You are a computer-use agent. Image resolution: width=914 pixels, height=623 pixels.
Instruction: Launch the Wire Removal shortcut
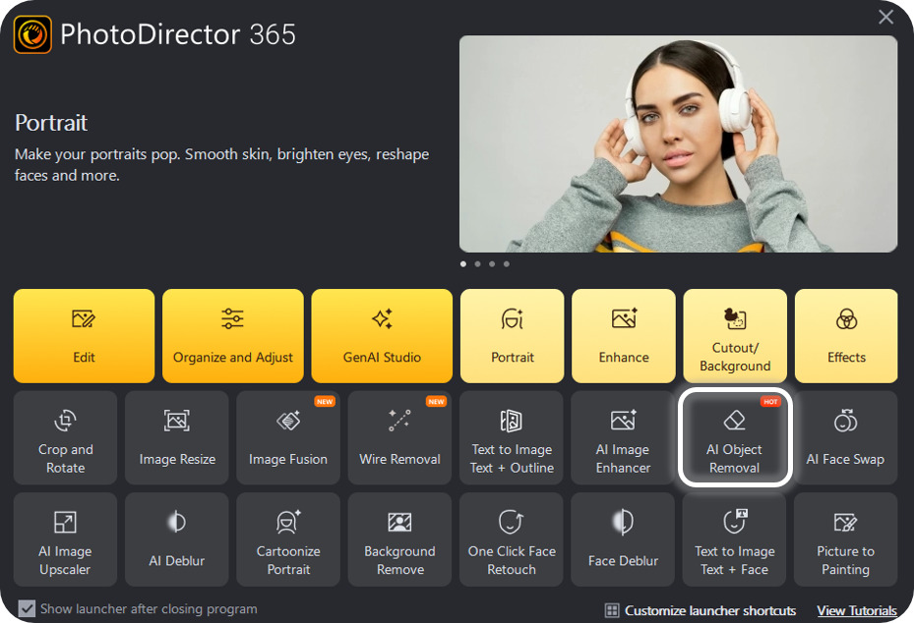point(399,438)
